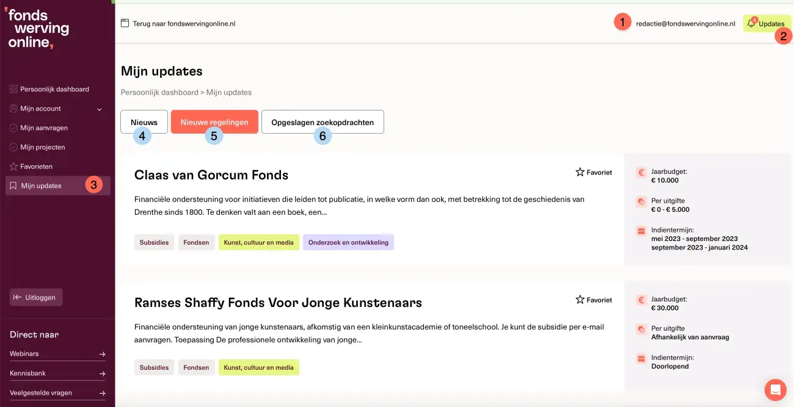Click the Persoonlijk dashboard grid icon
This screenshot has height=407, width=794.
pyautogui.click(x=12, y=88)
